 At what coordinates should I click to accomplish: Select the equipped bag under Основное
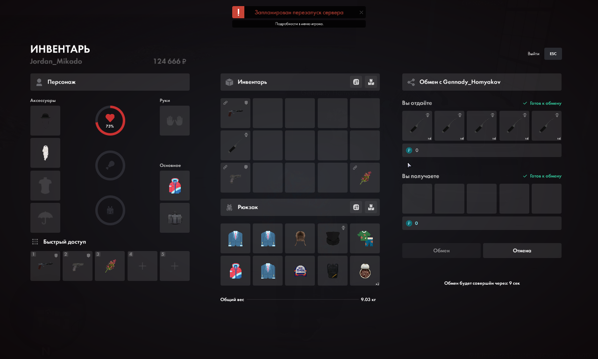[175, 218]
